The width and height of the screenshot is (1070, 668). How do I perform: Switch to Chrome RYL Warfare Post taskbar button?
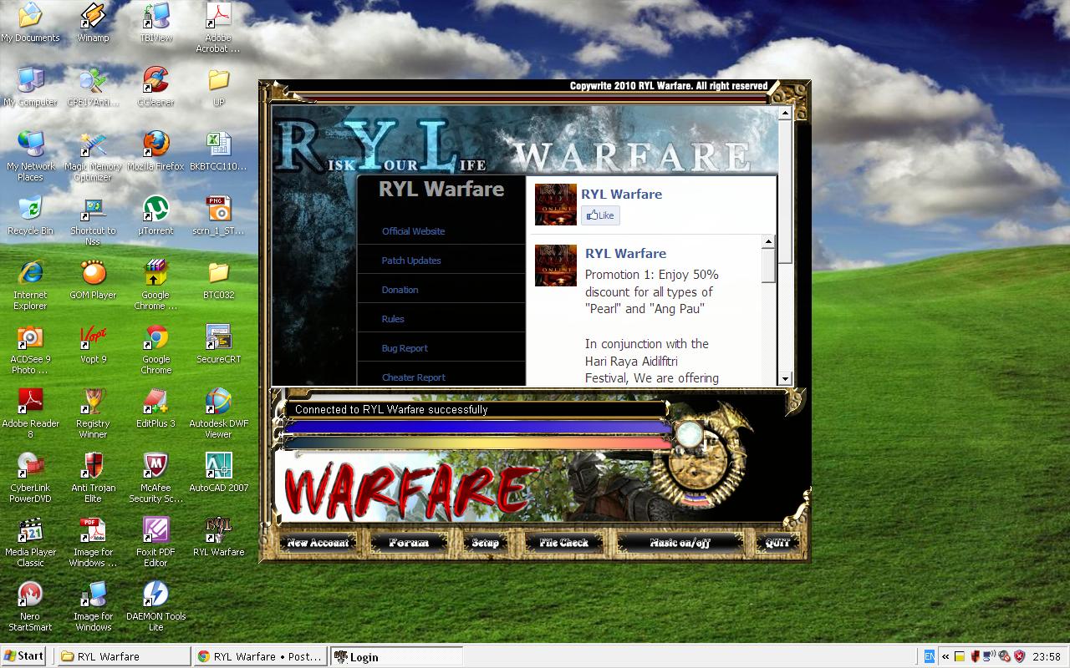pos(260,656)
